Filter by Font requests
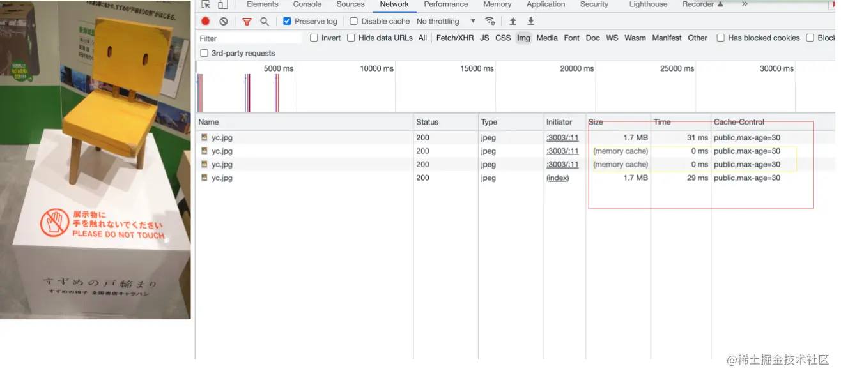The height and width of the screenshot is (378, 841). point(571,38)
